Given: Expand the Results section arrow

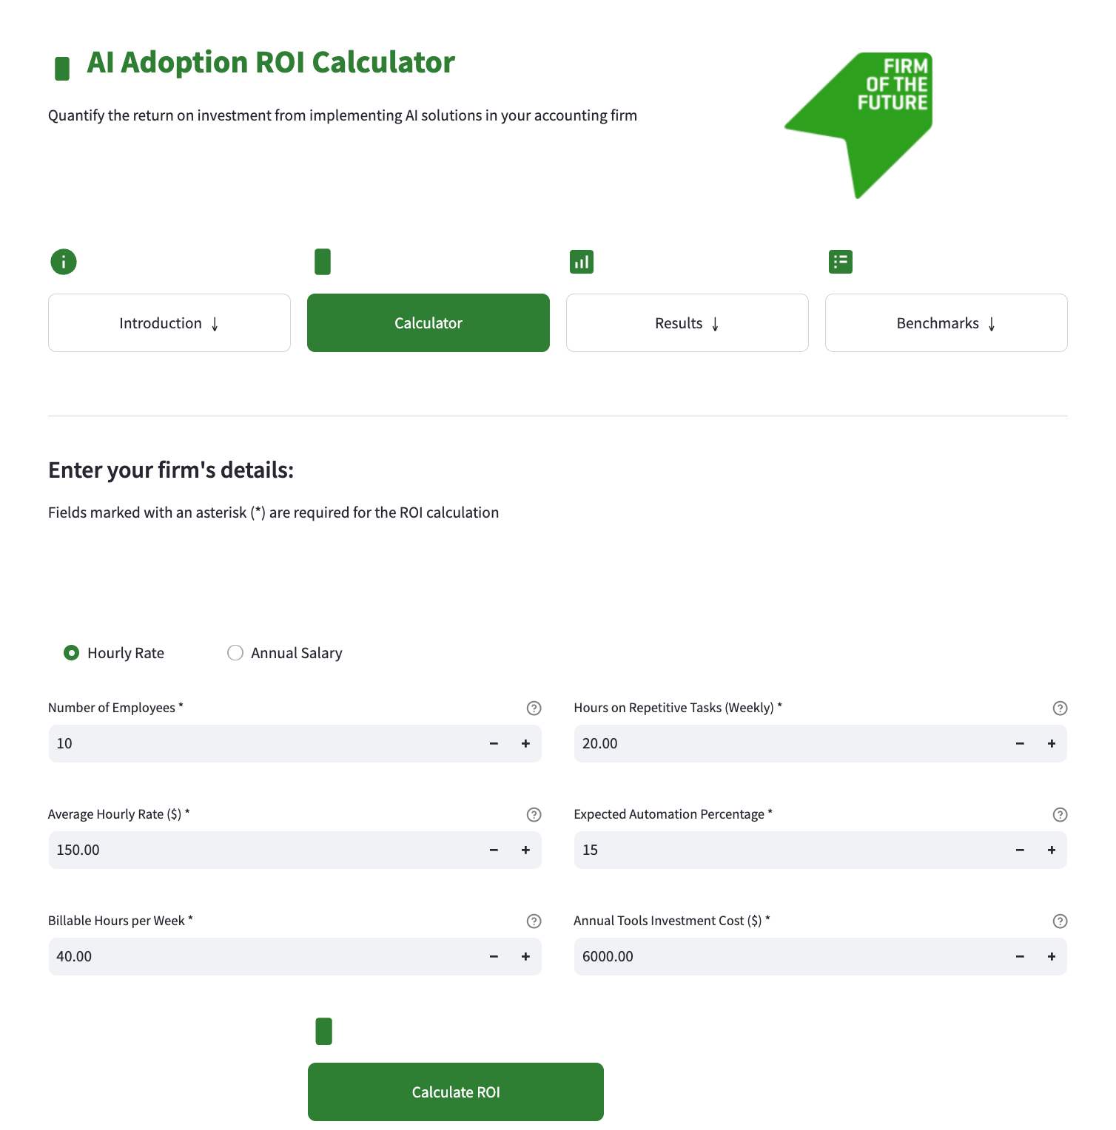Looking at the screenshot, I should coord(716,323).
